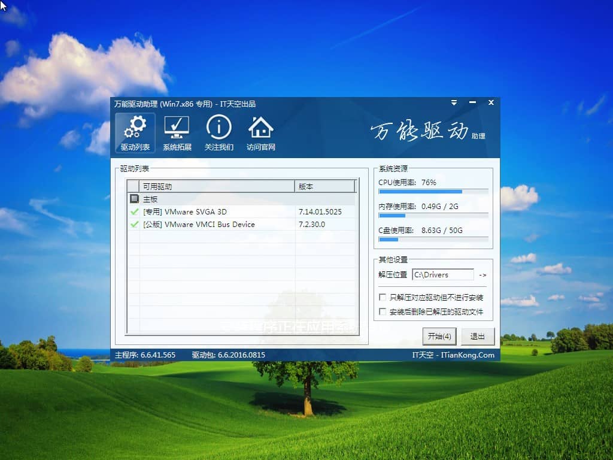Enable 安装后删除已解压的驱动文件 checkbox
This screenshot has height=460, width=613.
point(383,311)
